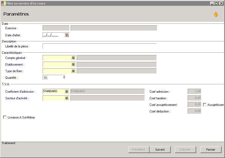
Task: Enable Livraison A Soi-Même checkbox
Action: [5, 117]
